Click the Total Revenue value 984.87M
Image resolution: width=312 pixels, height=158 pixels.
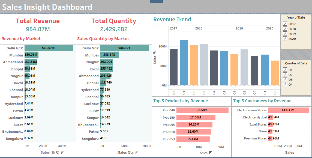tap(38, 29)
